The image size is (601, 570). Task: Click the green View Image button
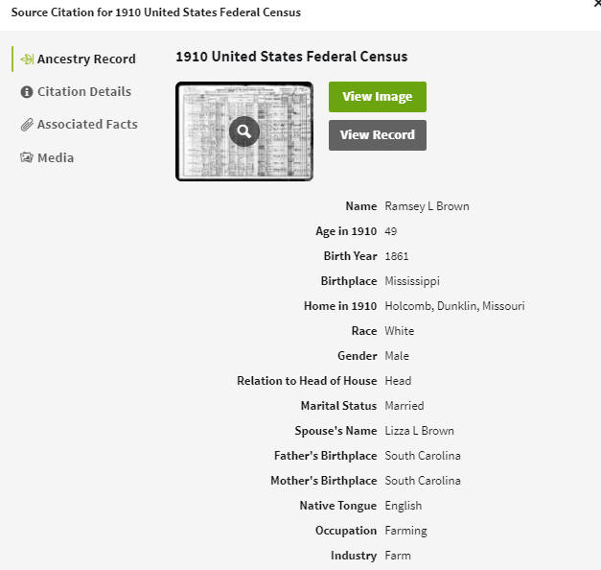pyautogui.click(x=377, y=97)
